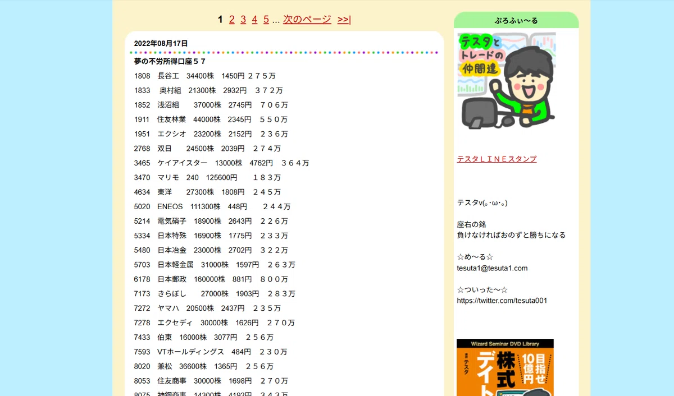Click the current page number 1
Screen dimensions: 674x396
tap(221, 20)
